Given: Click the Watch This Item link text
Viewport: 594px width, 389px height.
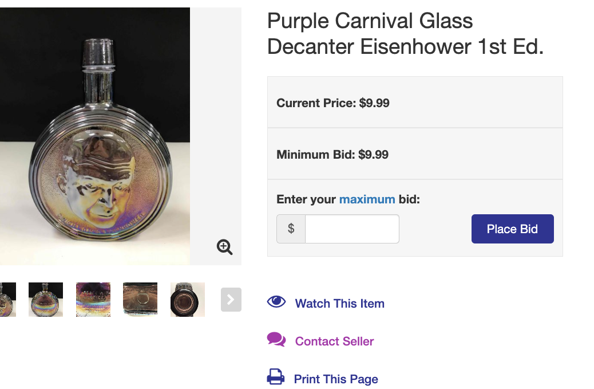Looking at the screenshot, I should pyautogui.click(x=339, y=304).
